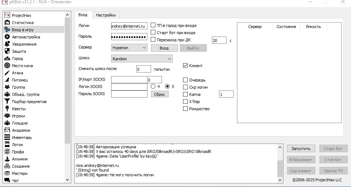This screenshot has width=351, height=187.
Task: Click the Город building icon
Action: click(7, 59)
